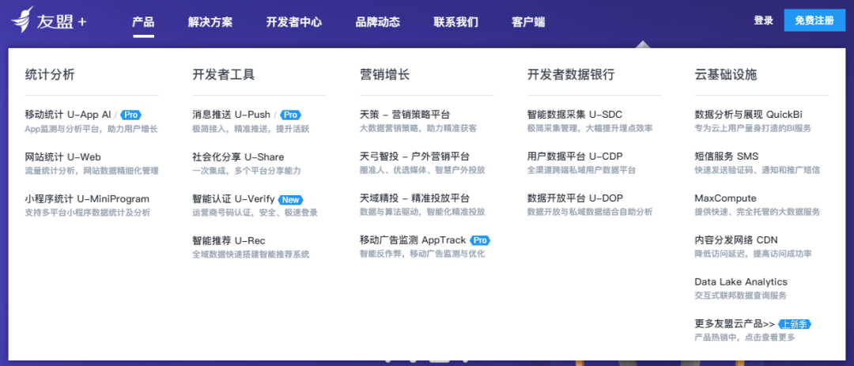Open 网站统计 U-Web product link
The image size is (854, 366).
(x=63, y=157)
